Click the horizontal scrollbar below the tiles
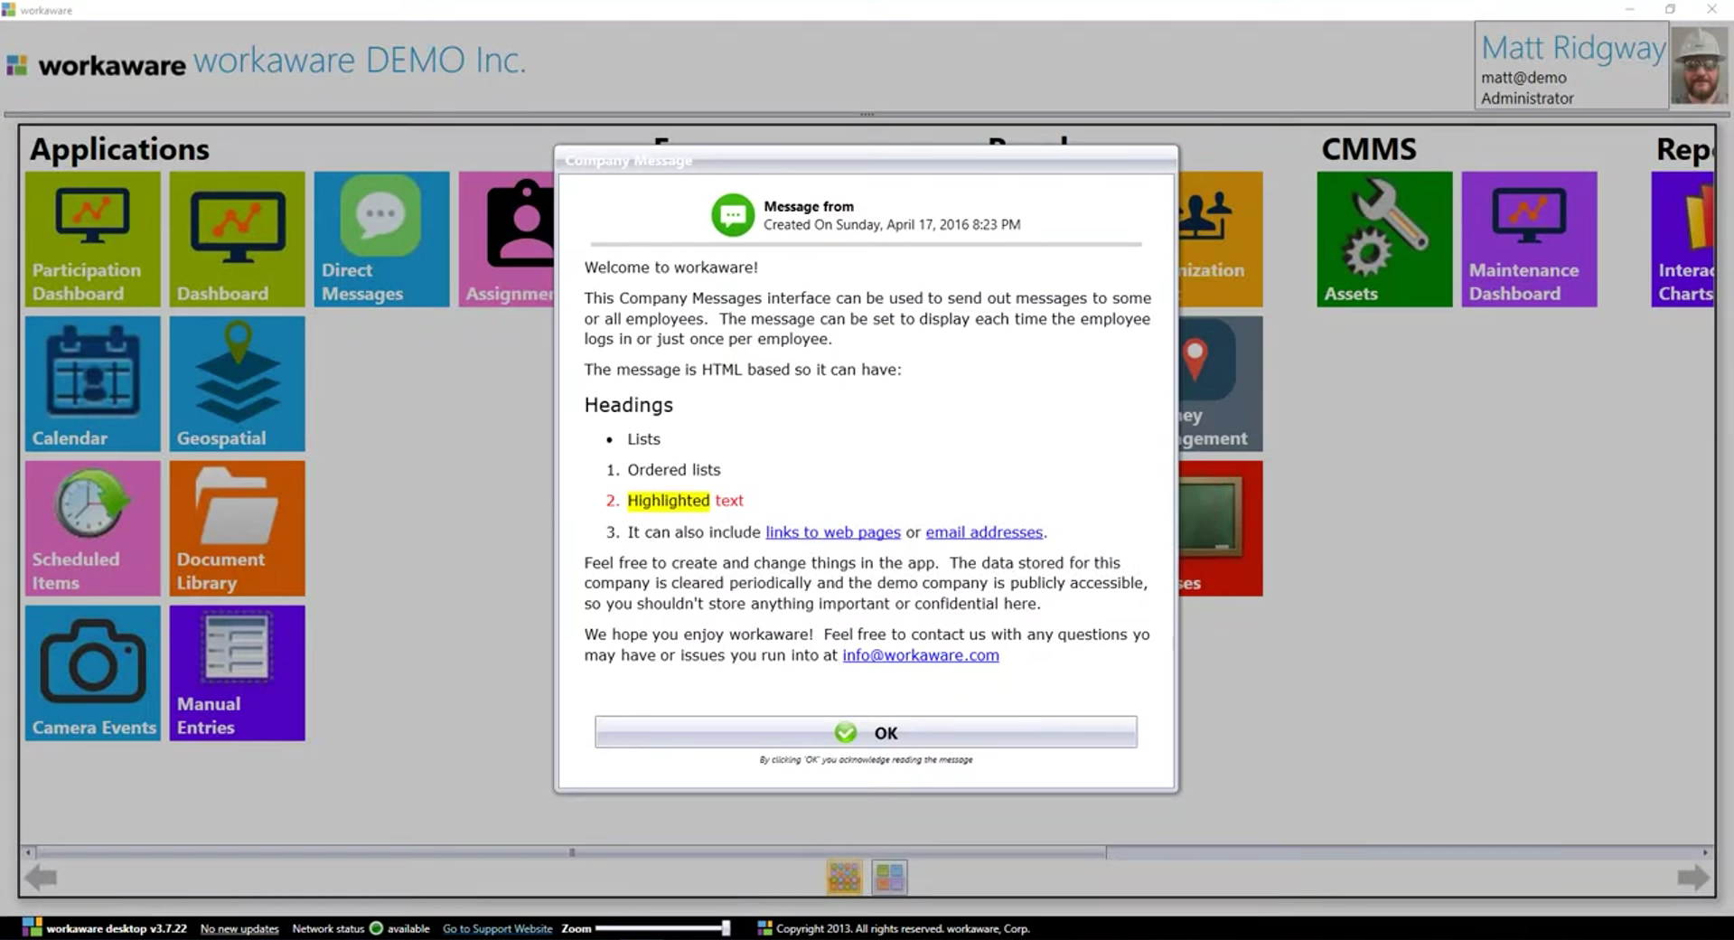This screenshot has width=1734, height=940. point(570,852)
